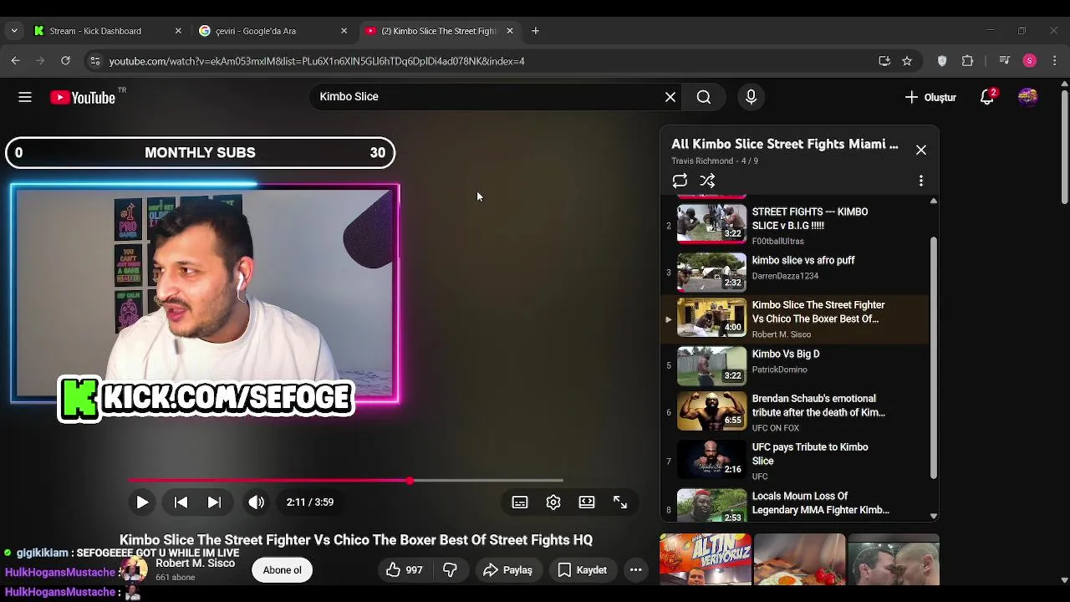The image size is (1070, 602).
Task: Open the Chrome three-dot menu
Action: click(1055, 61)
